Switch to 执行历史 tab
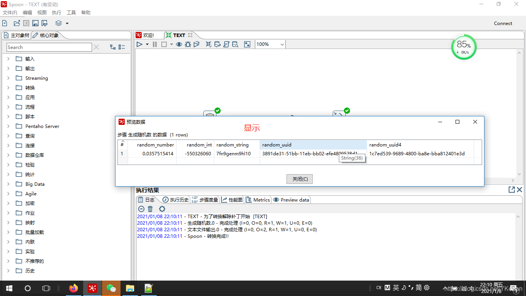 pyautogui.click(x=176, y=200)
